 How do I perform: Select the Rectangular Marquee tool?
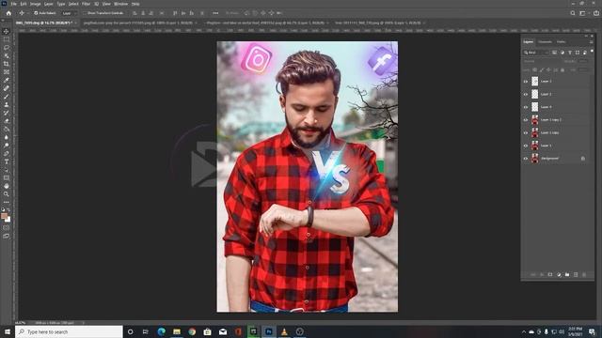tap(7, 39)
